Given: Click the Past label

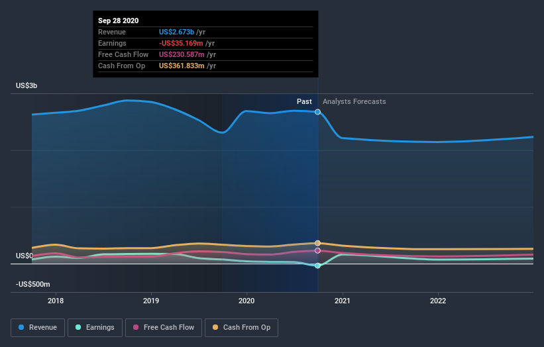Looking at the screenshot, I should pyautogui.click(x=304, y=101).
